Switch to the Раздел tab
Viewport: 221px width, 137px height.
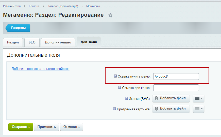[x=13, y=42]
